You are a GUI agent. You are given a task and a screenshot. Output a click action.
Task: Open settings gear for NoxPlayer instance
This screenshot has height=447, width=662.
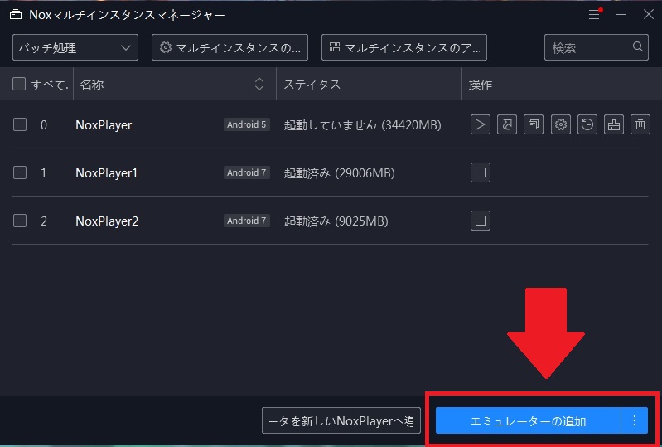560,124
